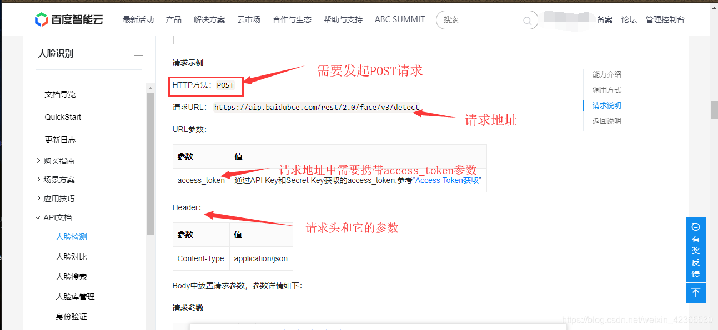Click the 有奖反馈 feedback button

(696, 250)
